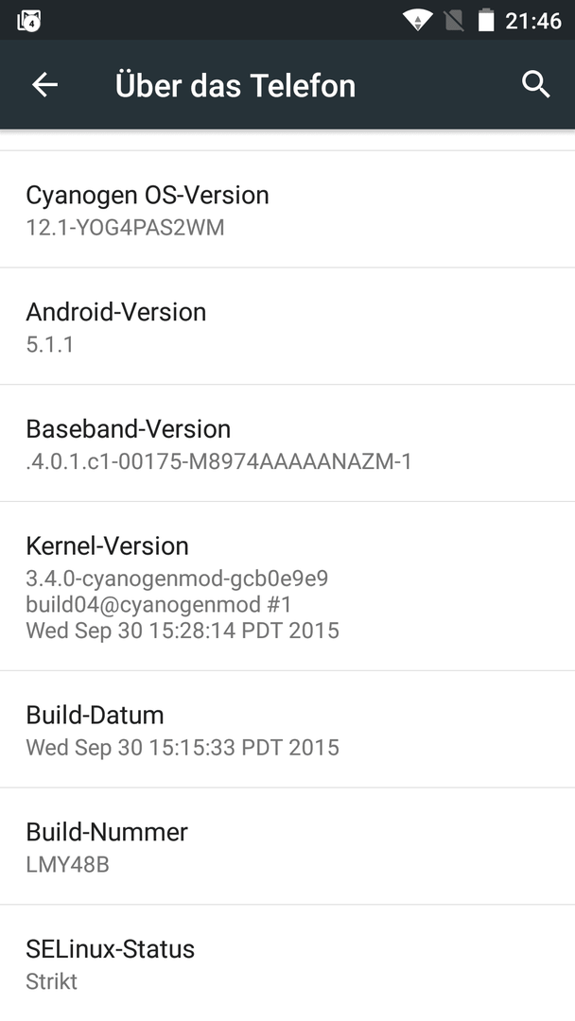
Task: Tap the Build-Nummer entry
Action: pyautogui.click(x=287, y=846)
